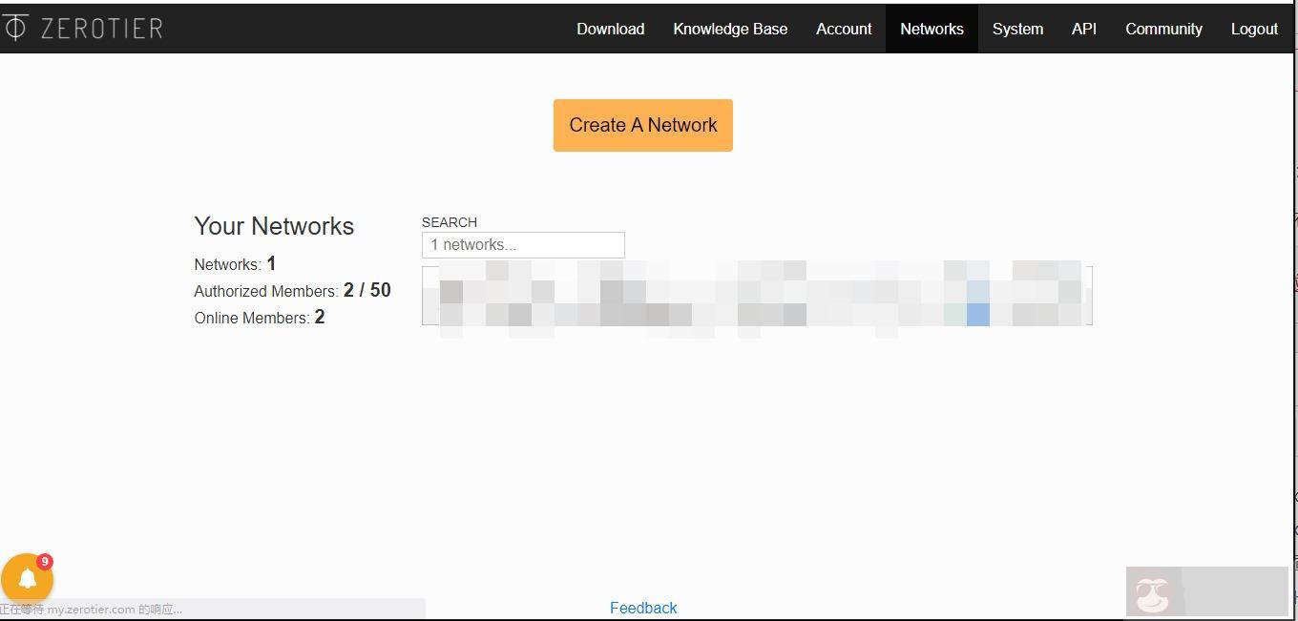Click the sunglasses avatar image at bottom right
The height and width of the screenshot is (621, 1298).
[x=1154, y=592]
